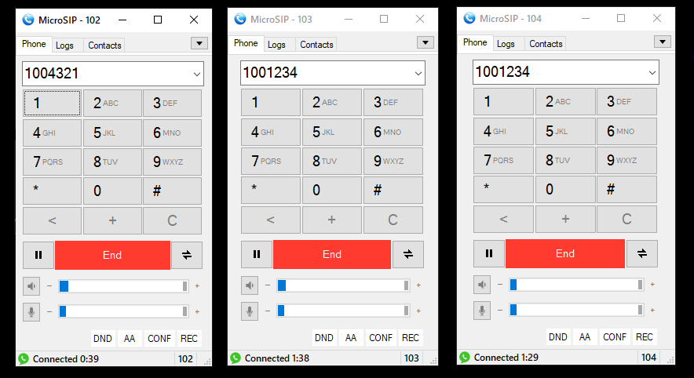This screenshot has height=378, width=694.
Task: Dial 0 in MicroSIP 104
Action: coord(565,189)
